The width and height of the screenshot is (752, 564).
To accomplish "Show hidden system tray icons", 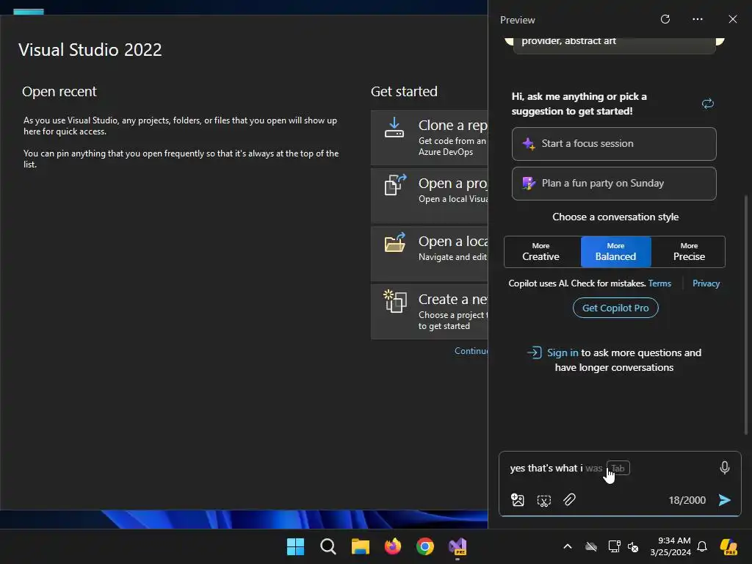I will (x=568, y=546).
